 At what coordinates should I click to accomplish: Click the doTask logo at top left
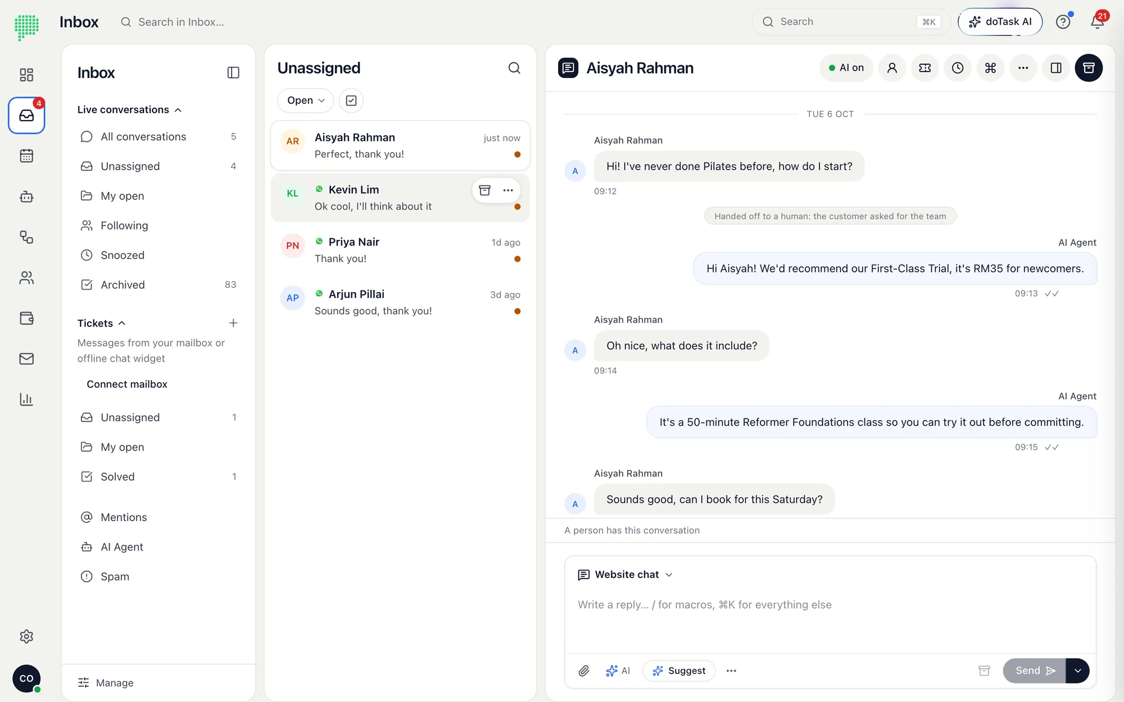click(26, 26)
